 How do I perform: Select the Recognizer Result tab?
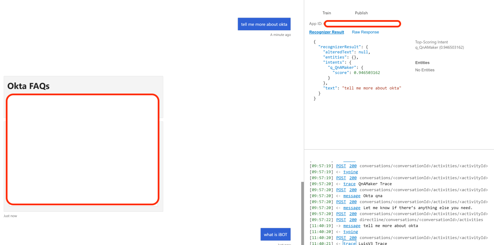point(326,32)
